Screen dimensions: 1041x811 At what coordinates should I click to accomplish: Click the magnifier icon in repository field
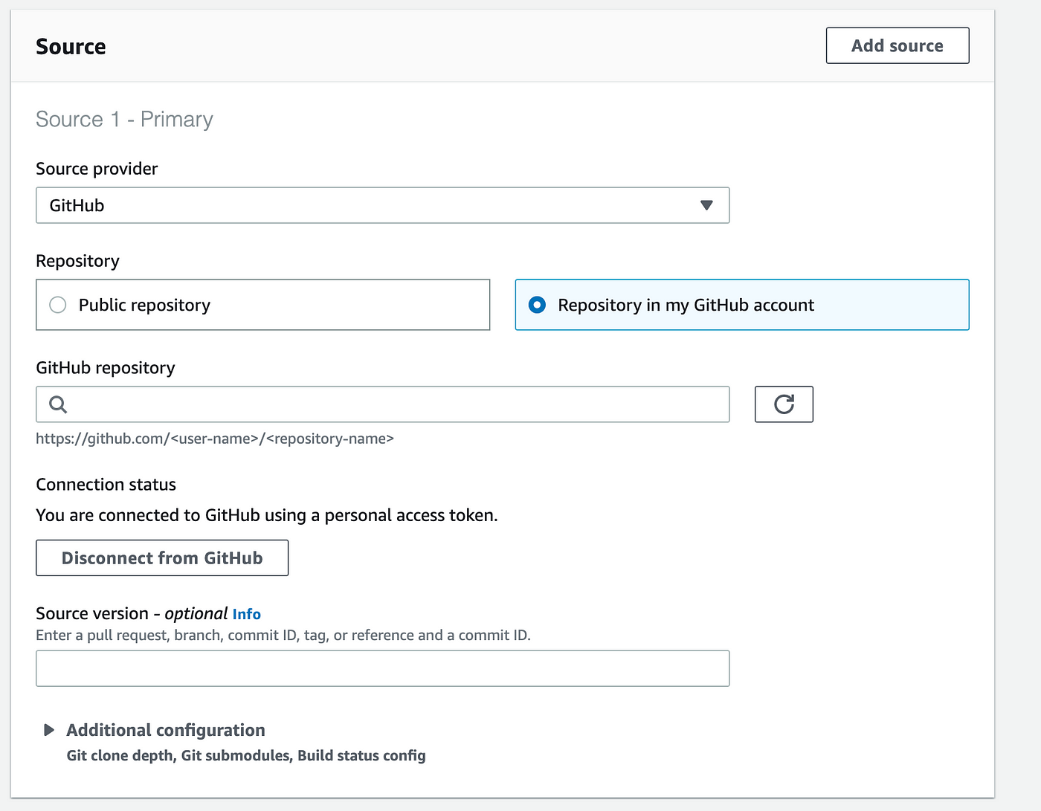click(x=58, y=404)
